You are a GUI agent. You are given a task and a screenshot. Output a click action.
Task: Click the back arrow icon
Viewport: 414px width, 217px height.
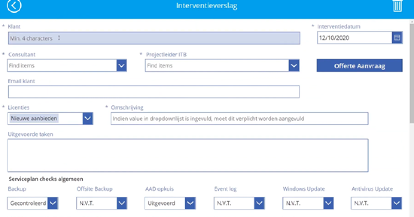click(x=14, y=6)
